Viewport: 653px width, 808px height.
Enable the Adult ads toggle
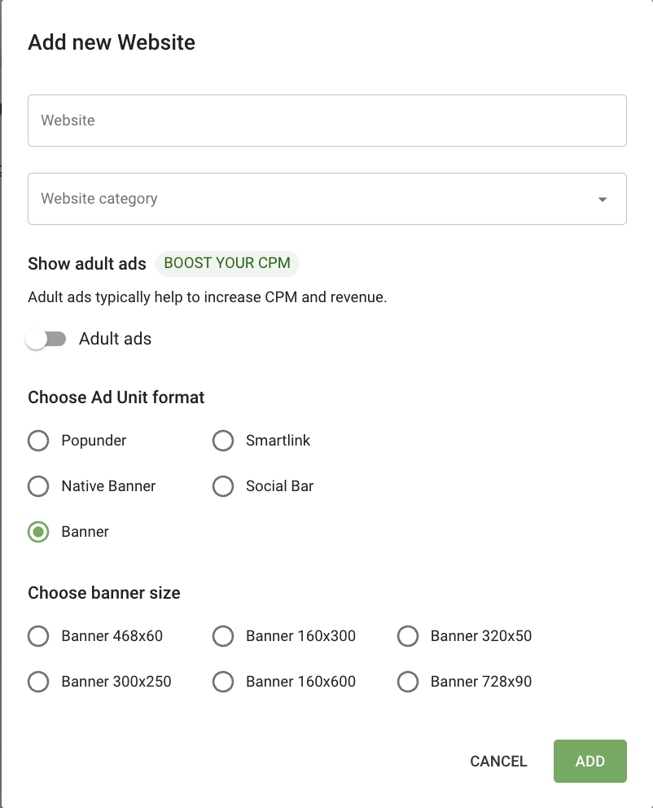click(x=46, y=339)
